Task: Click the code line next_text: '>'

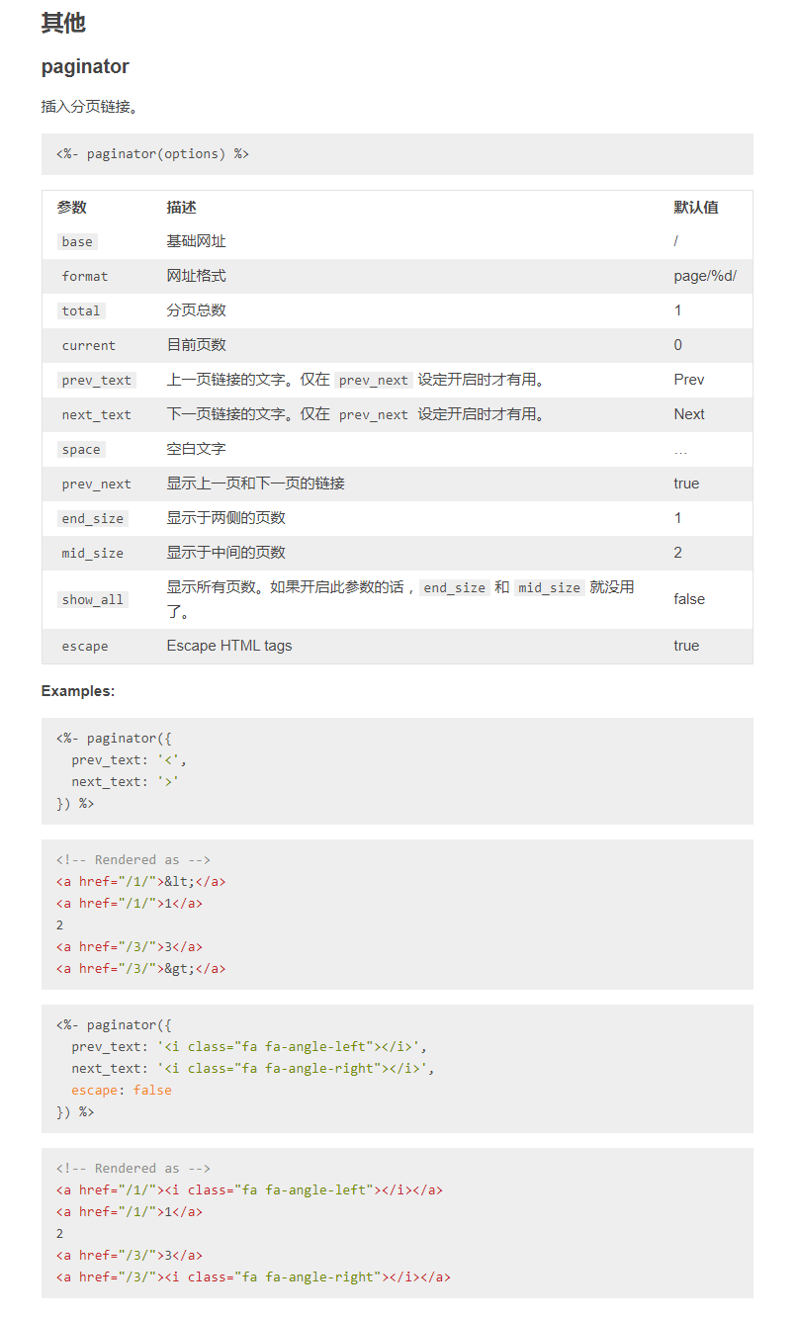Action: 125,782
